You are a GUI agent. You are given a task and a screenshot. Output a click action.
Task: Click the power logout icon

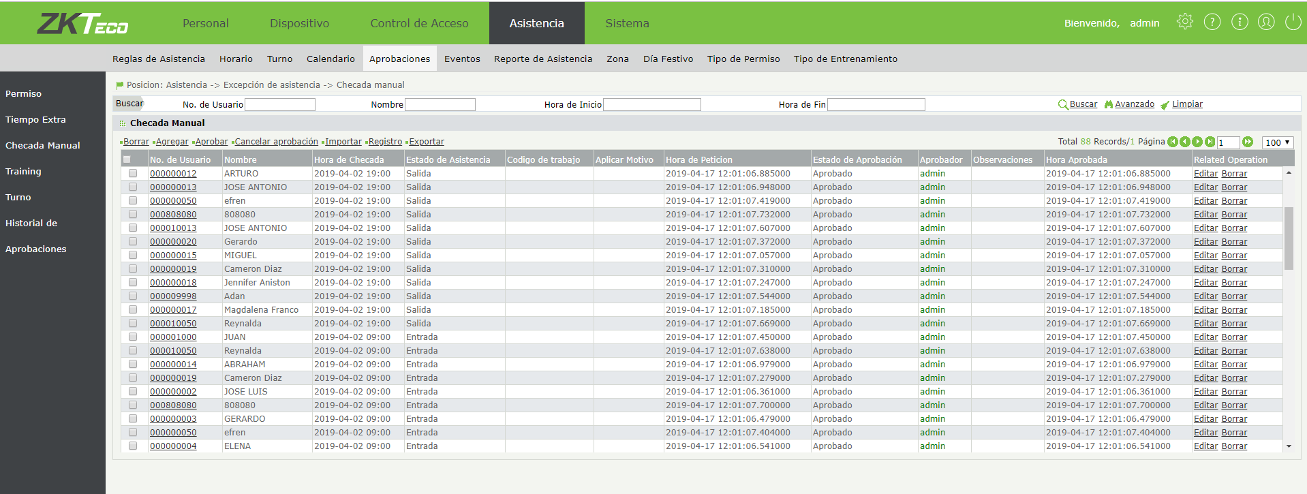click(1293, 22)
